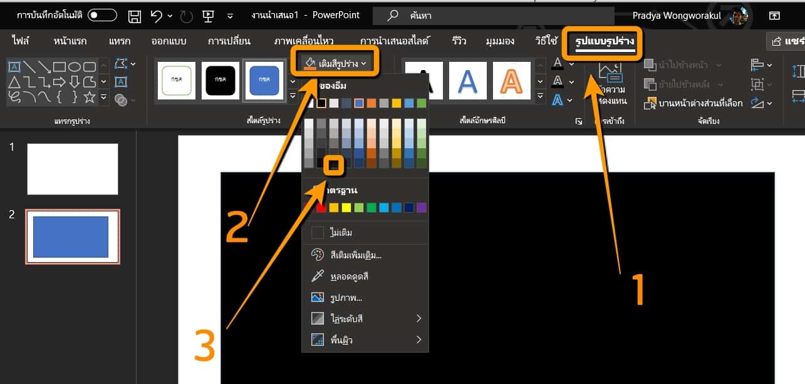Click the Text Outline letter A icon
This screenshot has width=805, height=384.
(x=558, y=81)
